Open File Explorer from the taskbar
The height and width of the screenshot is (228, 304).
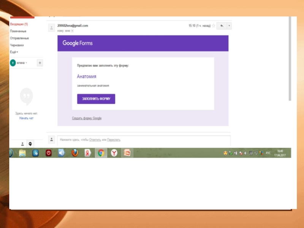pos(22,153)
